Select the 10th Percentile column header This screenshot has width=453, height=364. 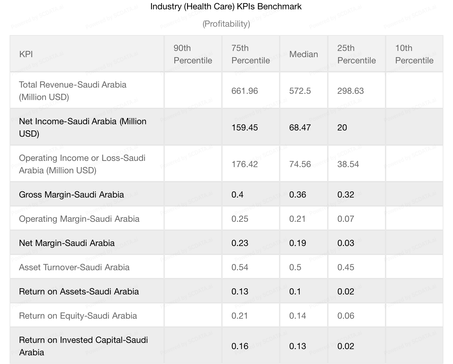tap(414, 54)
